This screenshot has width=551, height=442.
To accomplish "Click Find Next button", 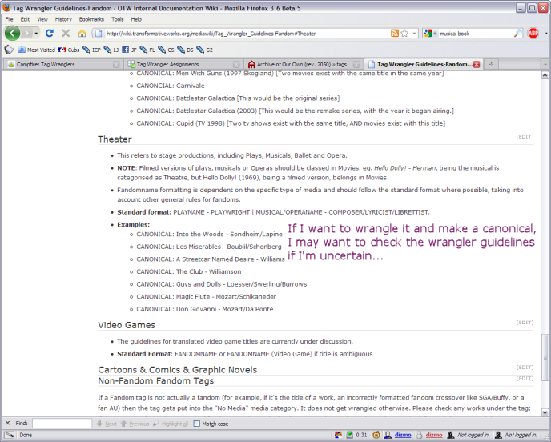I will coord(107,424).
